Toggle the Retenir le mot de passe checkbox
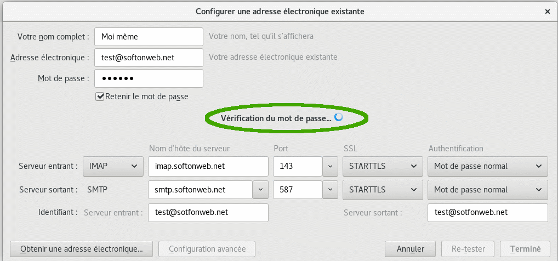Viewport: 558px width, 261px height. (100, 97)
